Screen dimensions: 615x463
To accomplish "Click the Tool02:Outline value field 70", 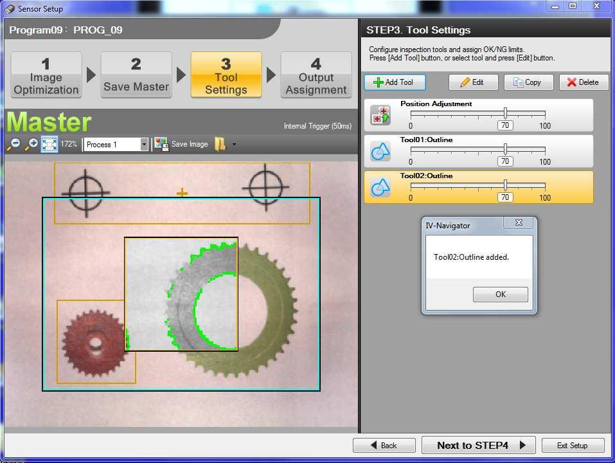I will click(x=505, y=198).
